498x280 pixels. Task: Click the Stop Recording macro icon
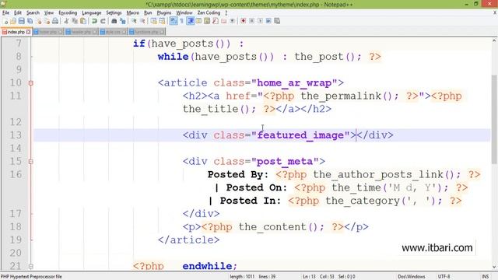(x=251, y=21)
